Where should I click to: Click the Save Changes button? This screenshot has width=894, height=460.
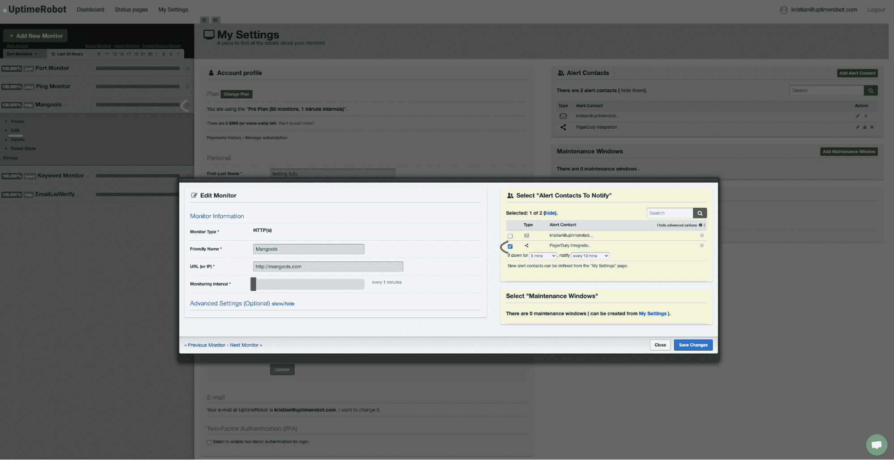[693, 345]
